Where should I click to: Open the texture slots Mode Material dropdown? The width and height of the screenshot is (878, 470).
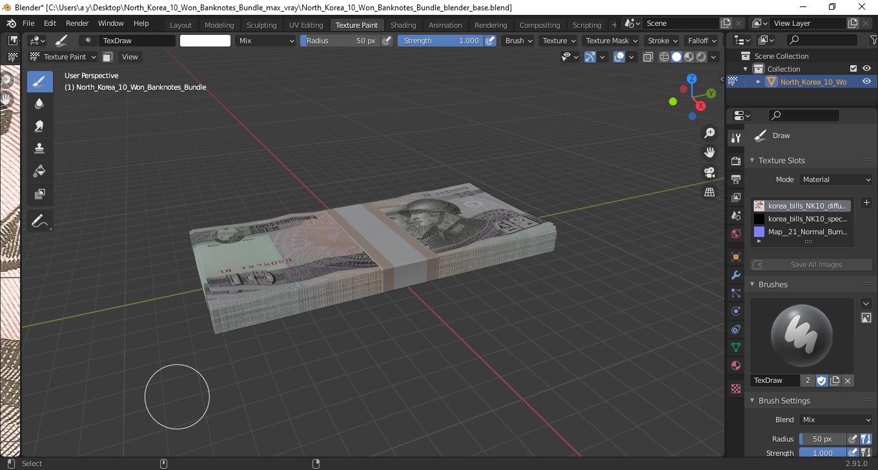(836, 179)
